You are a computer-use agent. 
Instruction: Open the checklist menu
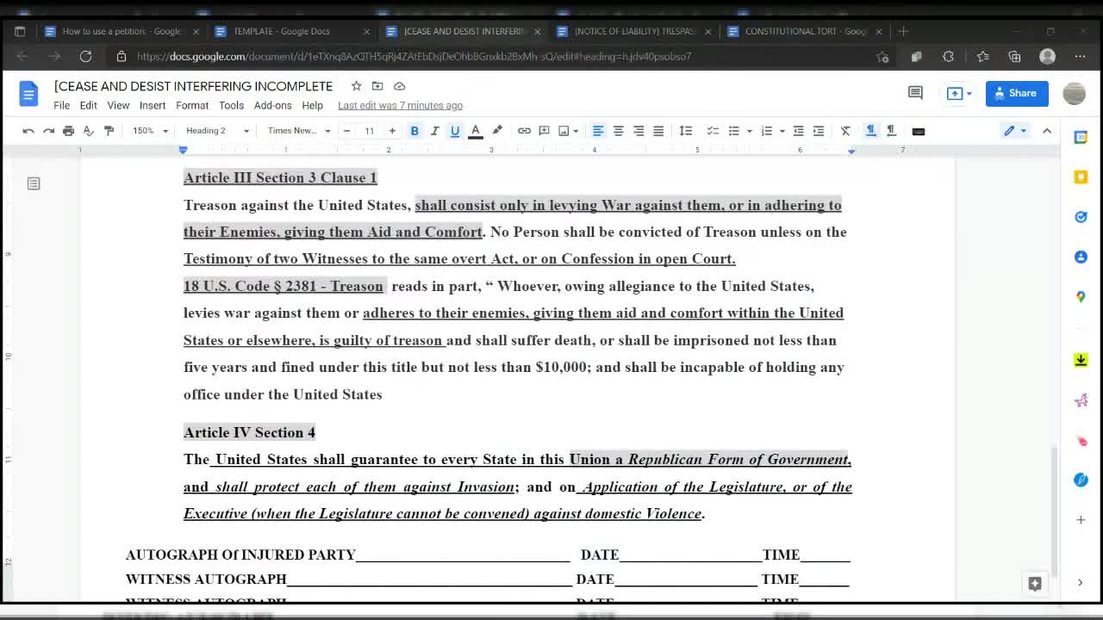click(x=713, y=131)
